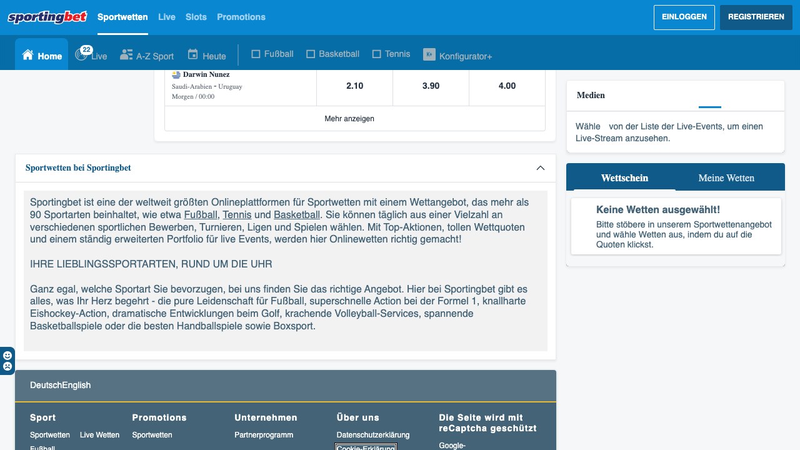Select the Sportwetten top menu item
The image size is (800, 450).
point(122,17)
